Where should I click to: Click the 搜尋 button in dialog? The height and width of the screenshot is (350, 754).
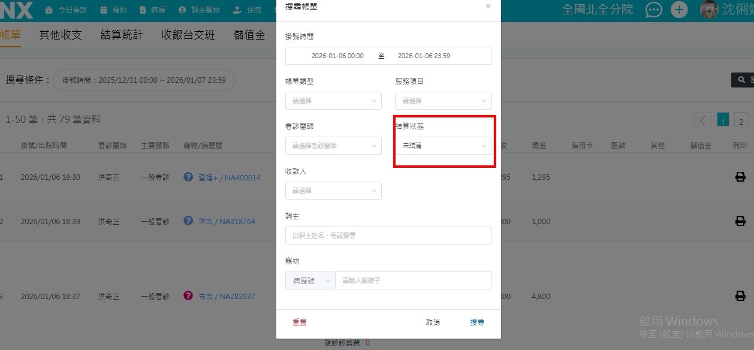click(x=477, y=322)
